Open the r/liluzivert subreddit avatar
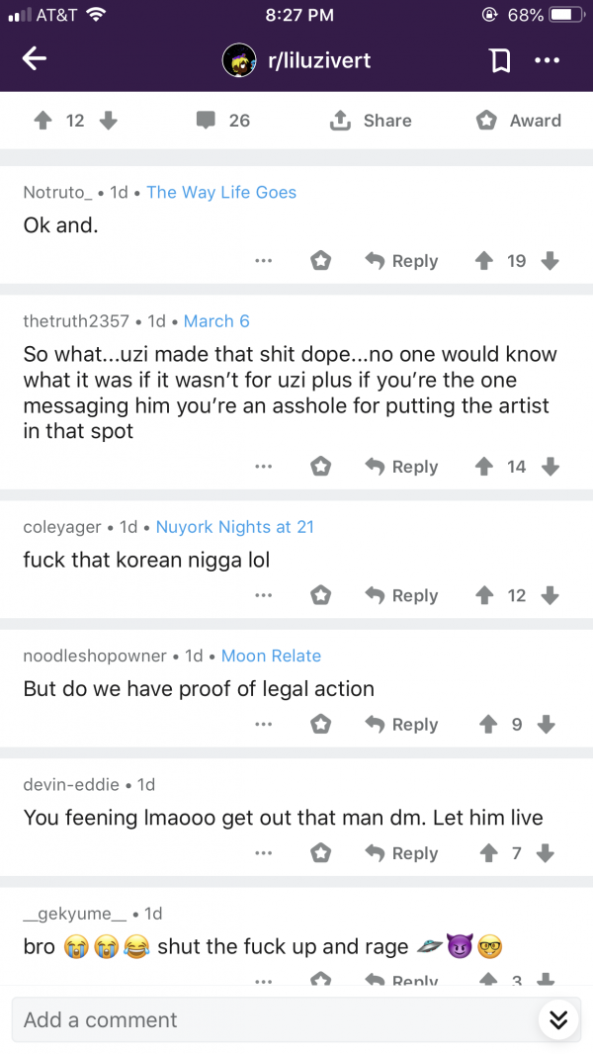593x1054 pixels. 238,60
